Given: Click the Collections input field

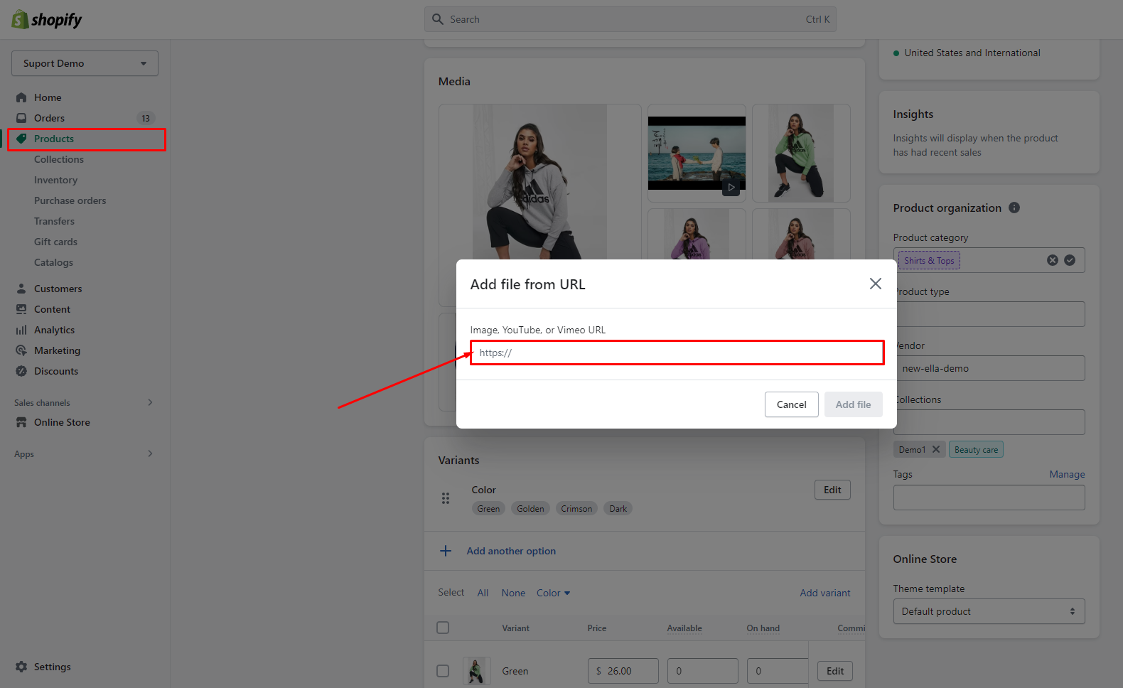Looking at the screenshot, I should (989, 422).
